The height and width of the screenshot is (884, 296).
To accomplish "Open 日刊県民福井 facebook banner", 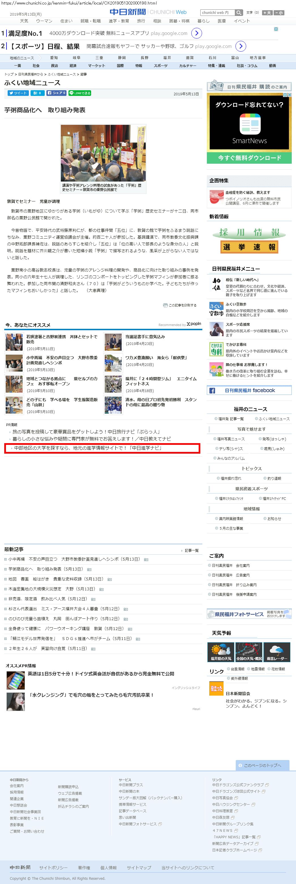I will pos(249,391).
